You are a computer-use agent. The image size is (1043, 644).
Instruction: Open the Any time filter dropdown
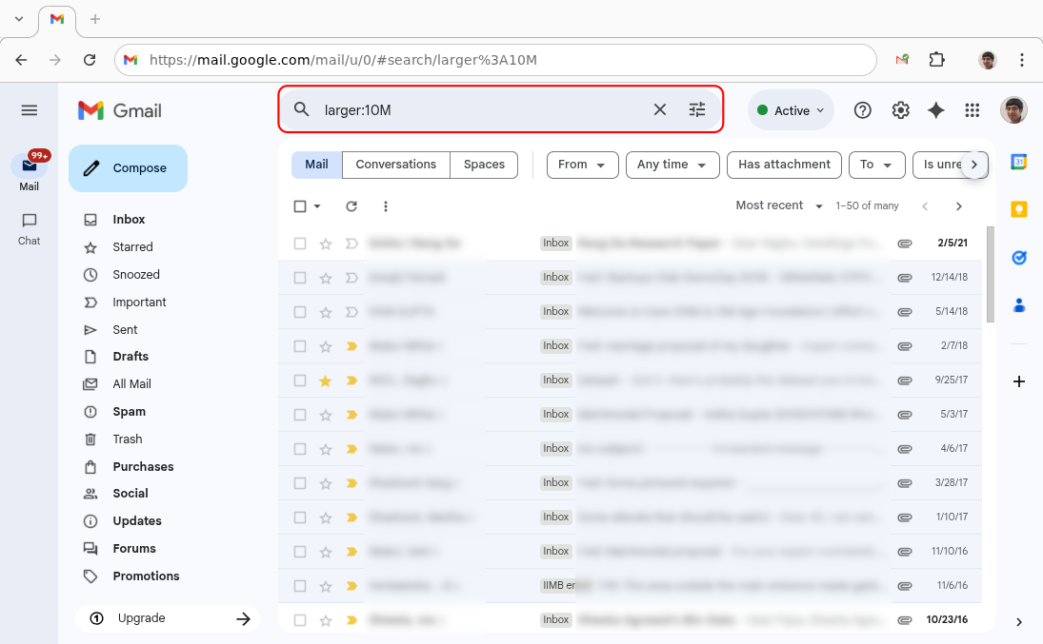pyautogui.click(x=672, y=165)
